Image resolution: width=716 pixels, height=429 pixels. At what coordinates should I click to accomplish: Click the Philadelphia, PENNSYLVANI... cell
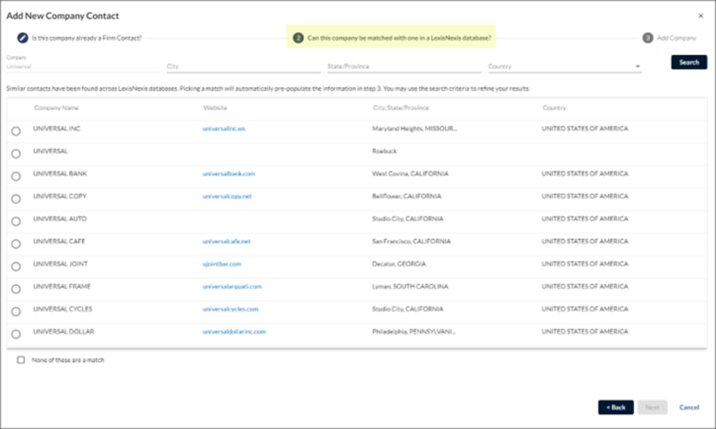click(413, 331)
